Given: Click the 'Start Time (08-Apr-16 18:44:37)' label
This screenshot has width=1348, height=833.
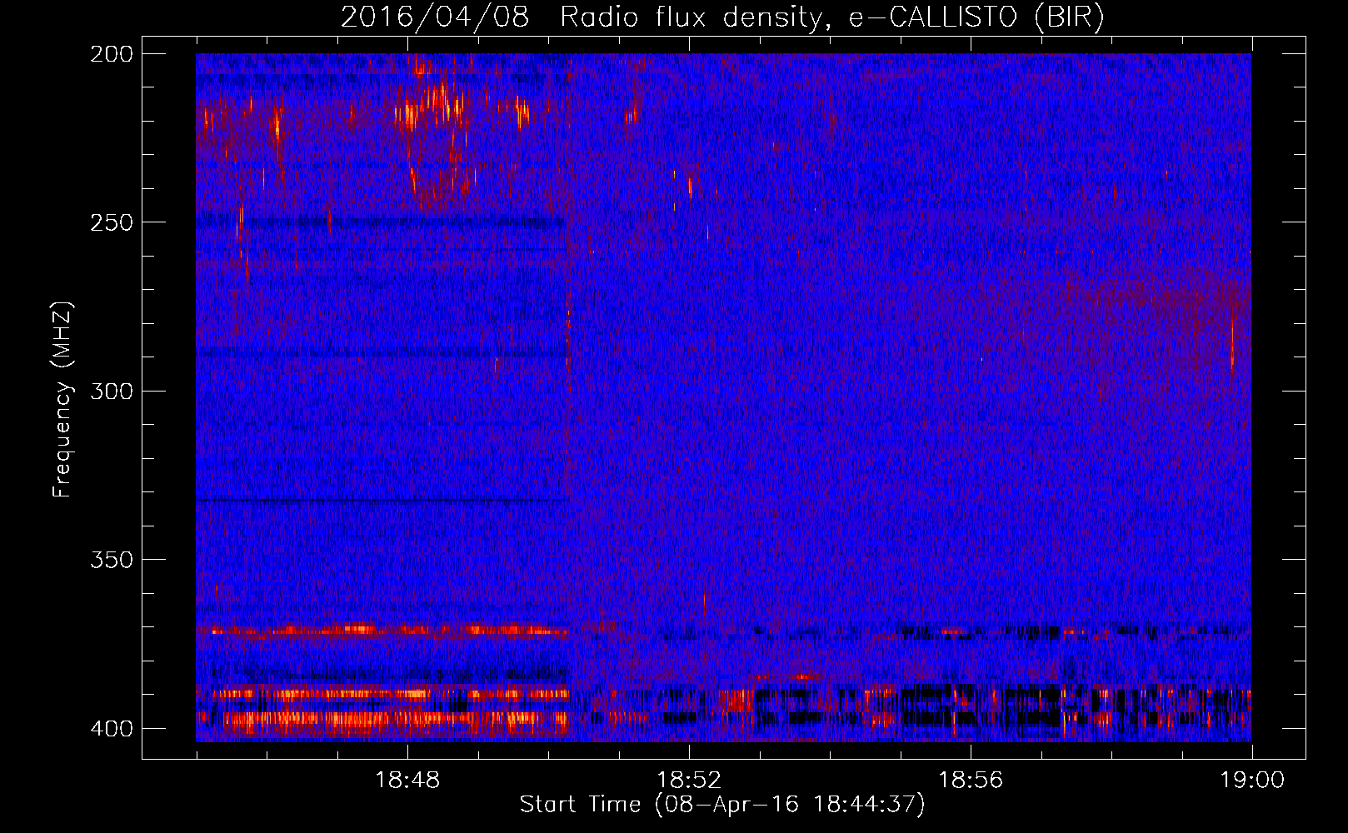Looking at the screenshot, I should (722, 805).
